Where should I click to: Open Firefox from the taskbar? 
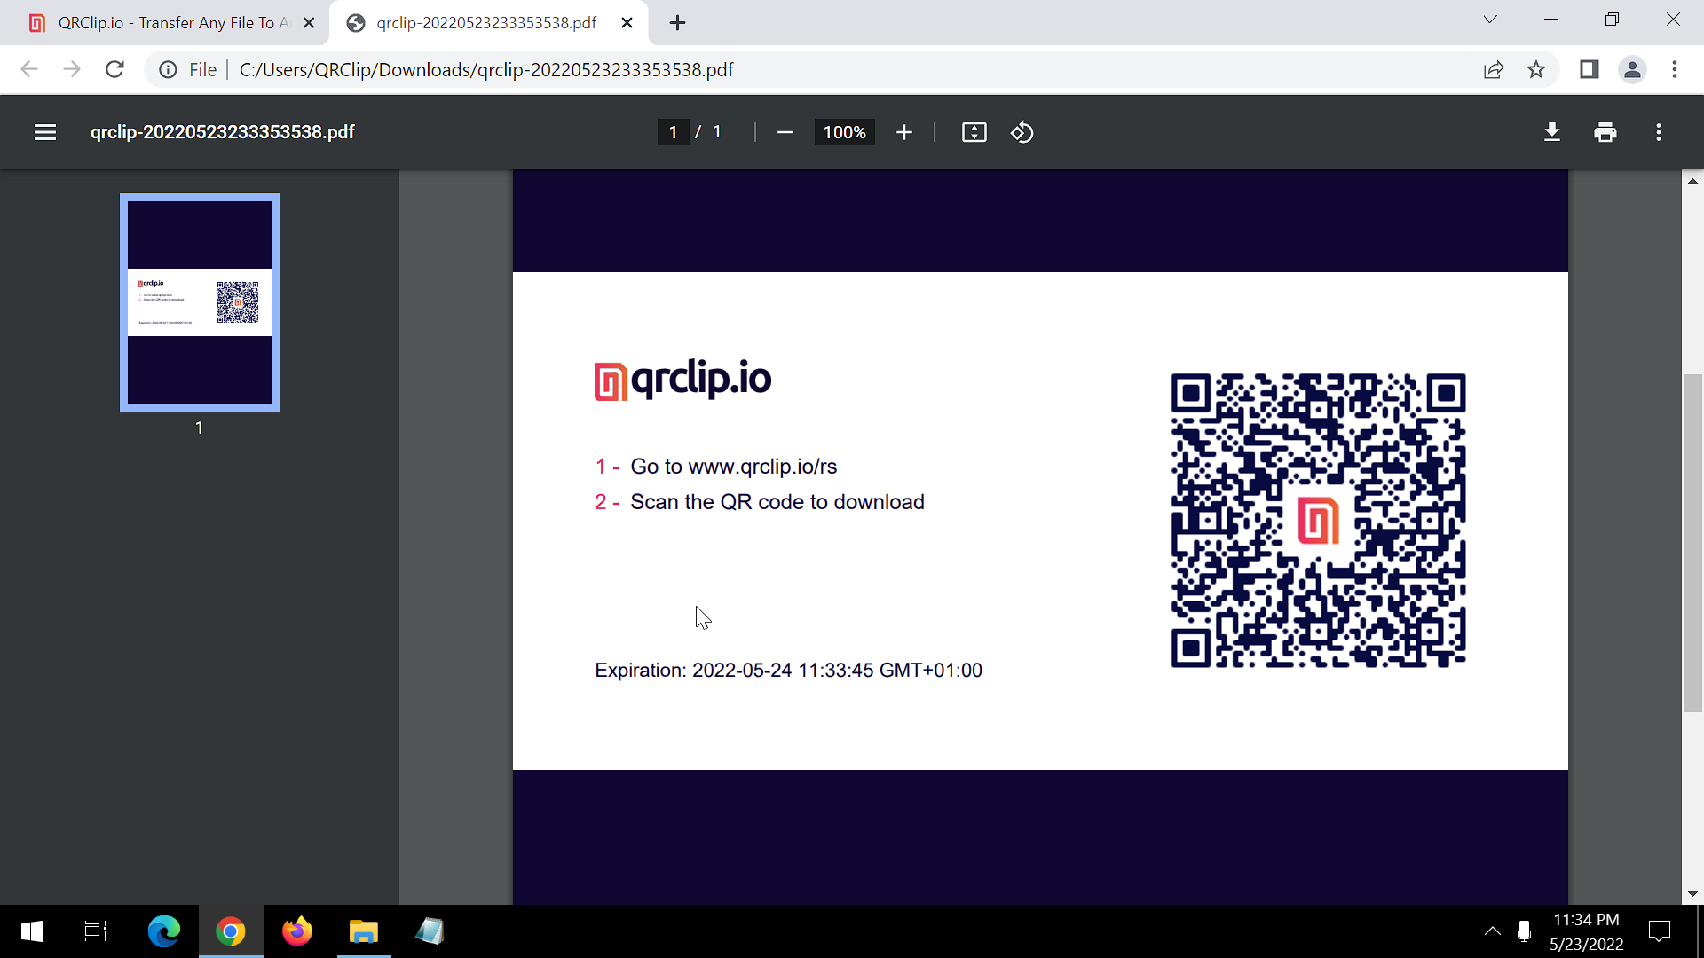click(297, 931)
